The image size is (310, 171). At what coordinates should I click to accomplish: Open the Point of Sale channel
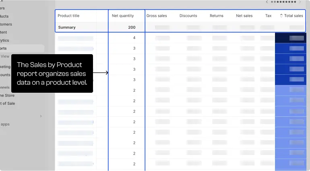click(8, 103)
